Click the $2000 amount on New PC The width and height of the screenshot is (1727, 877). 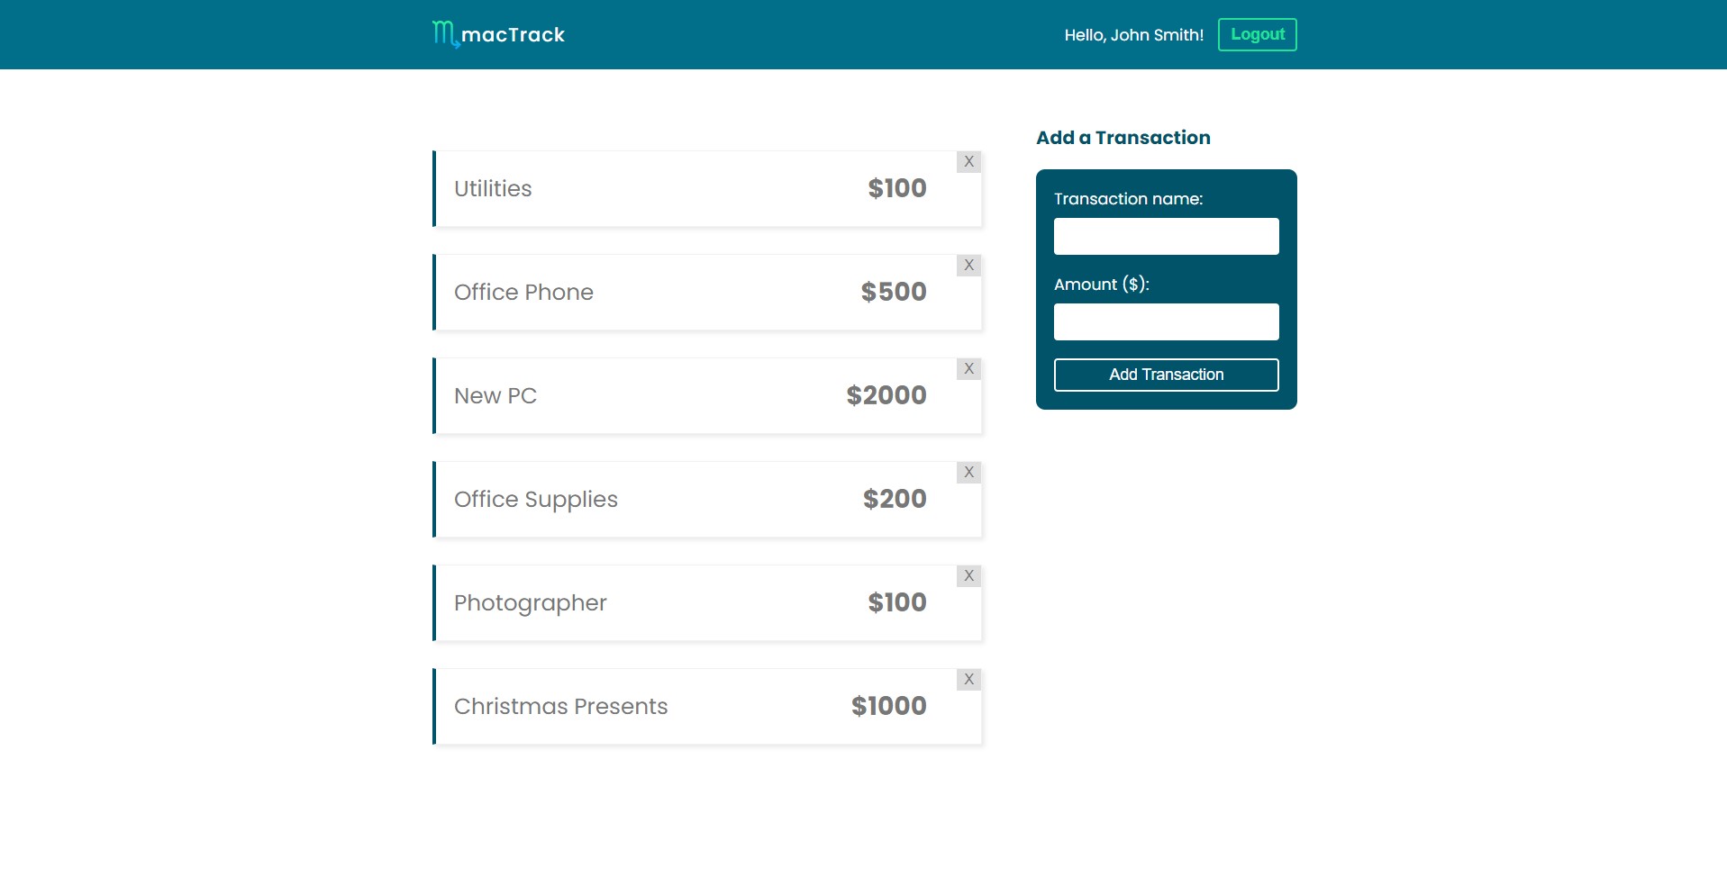point(886,395)
